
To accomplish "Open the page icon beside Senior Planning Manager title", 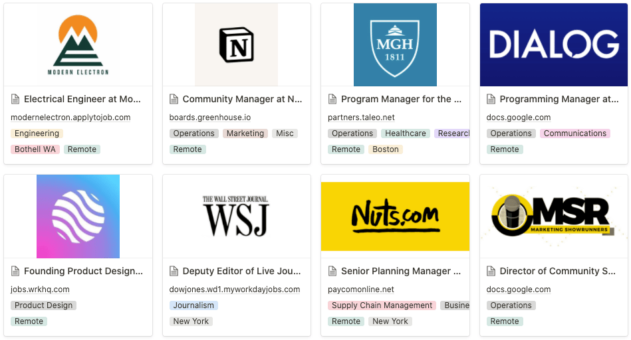I will [332, 271].
